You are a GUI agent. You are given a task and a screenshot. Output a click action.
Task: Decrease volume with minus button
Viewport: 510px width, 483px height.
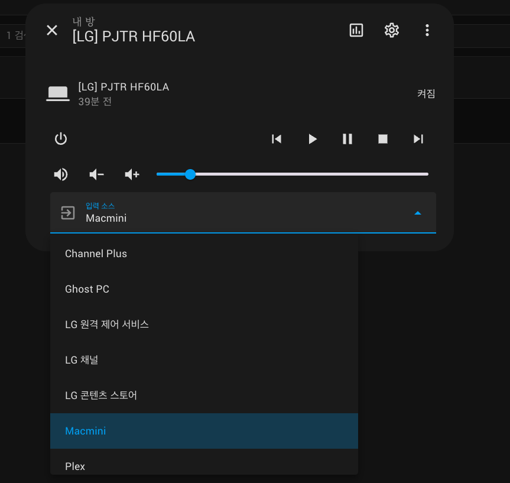[x=96, y=174]
